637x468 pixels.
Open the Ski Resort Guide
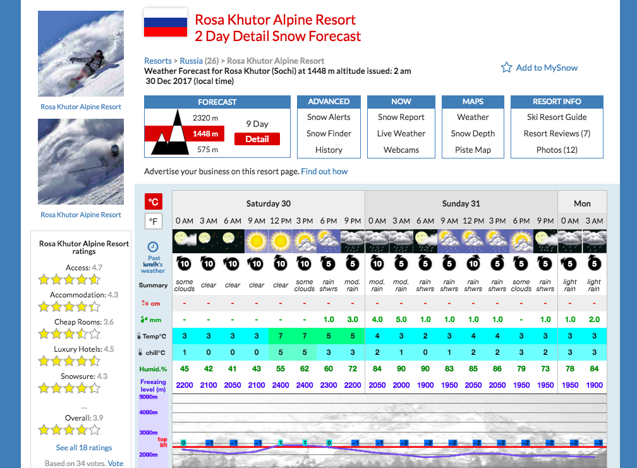coord(557,117)
